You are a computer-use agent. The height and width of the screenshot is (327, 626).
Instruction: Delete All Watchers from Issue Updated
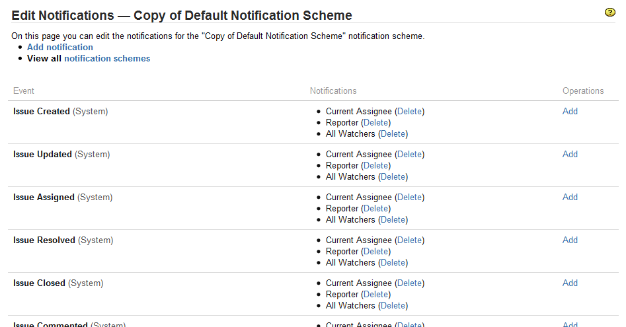(393, 177)
